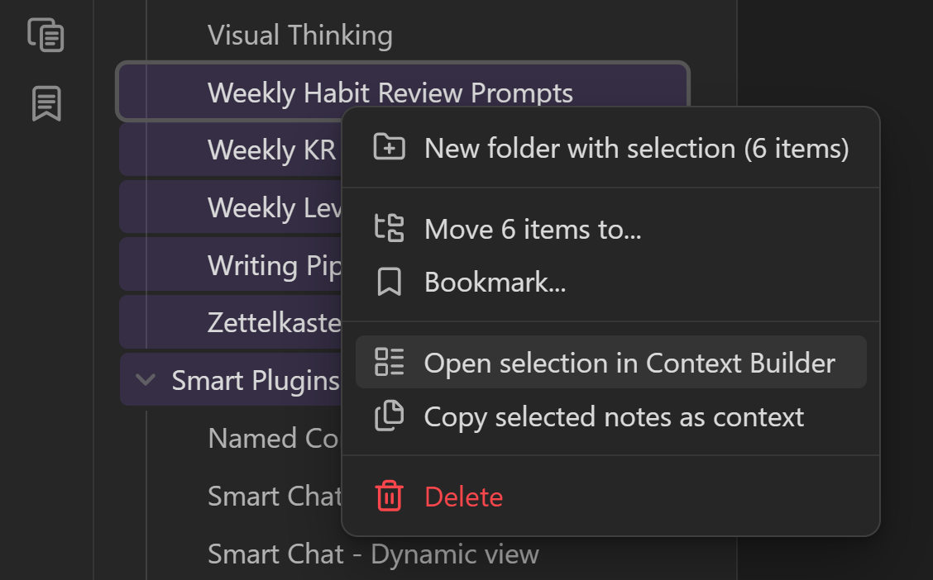Select Open selection in Context Builder
Viewport: 933px width, 580px height.
click(x=629, y=363)
